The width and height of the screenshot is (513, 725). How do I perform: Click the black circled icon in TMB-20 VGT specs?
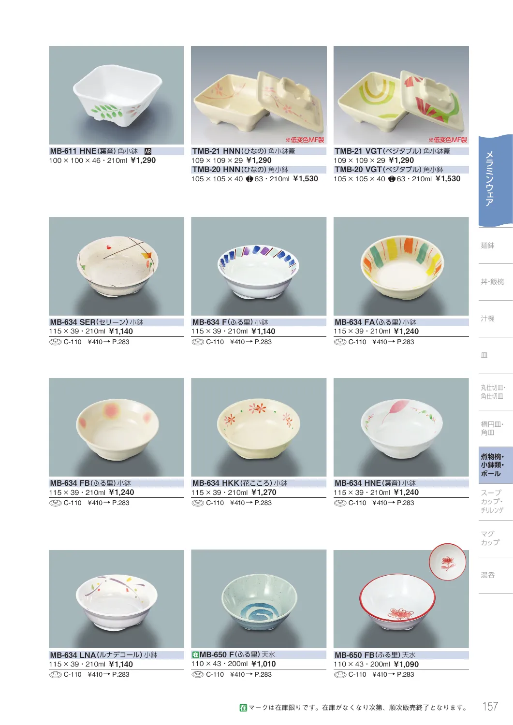[392, 179]
